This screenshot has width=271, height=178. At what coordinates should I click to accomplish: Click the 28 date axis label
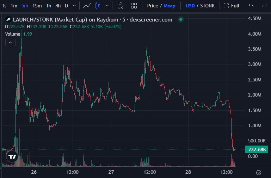pyautogui.click(x=188, y=172)
